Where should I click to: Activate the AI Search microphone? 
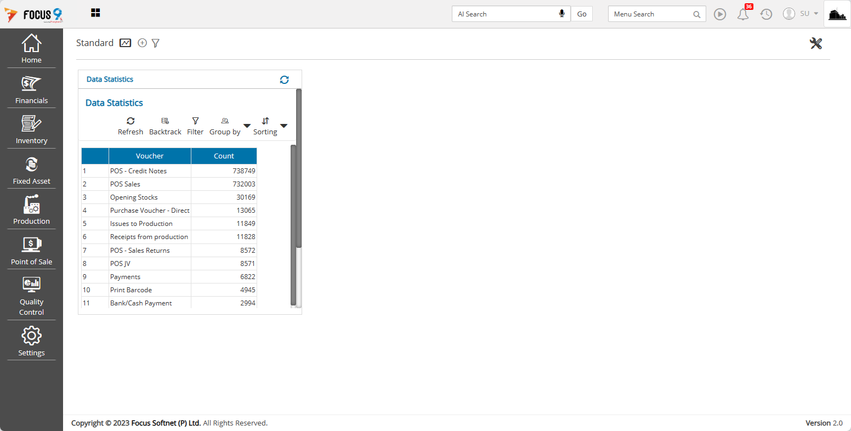point(561,14)
